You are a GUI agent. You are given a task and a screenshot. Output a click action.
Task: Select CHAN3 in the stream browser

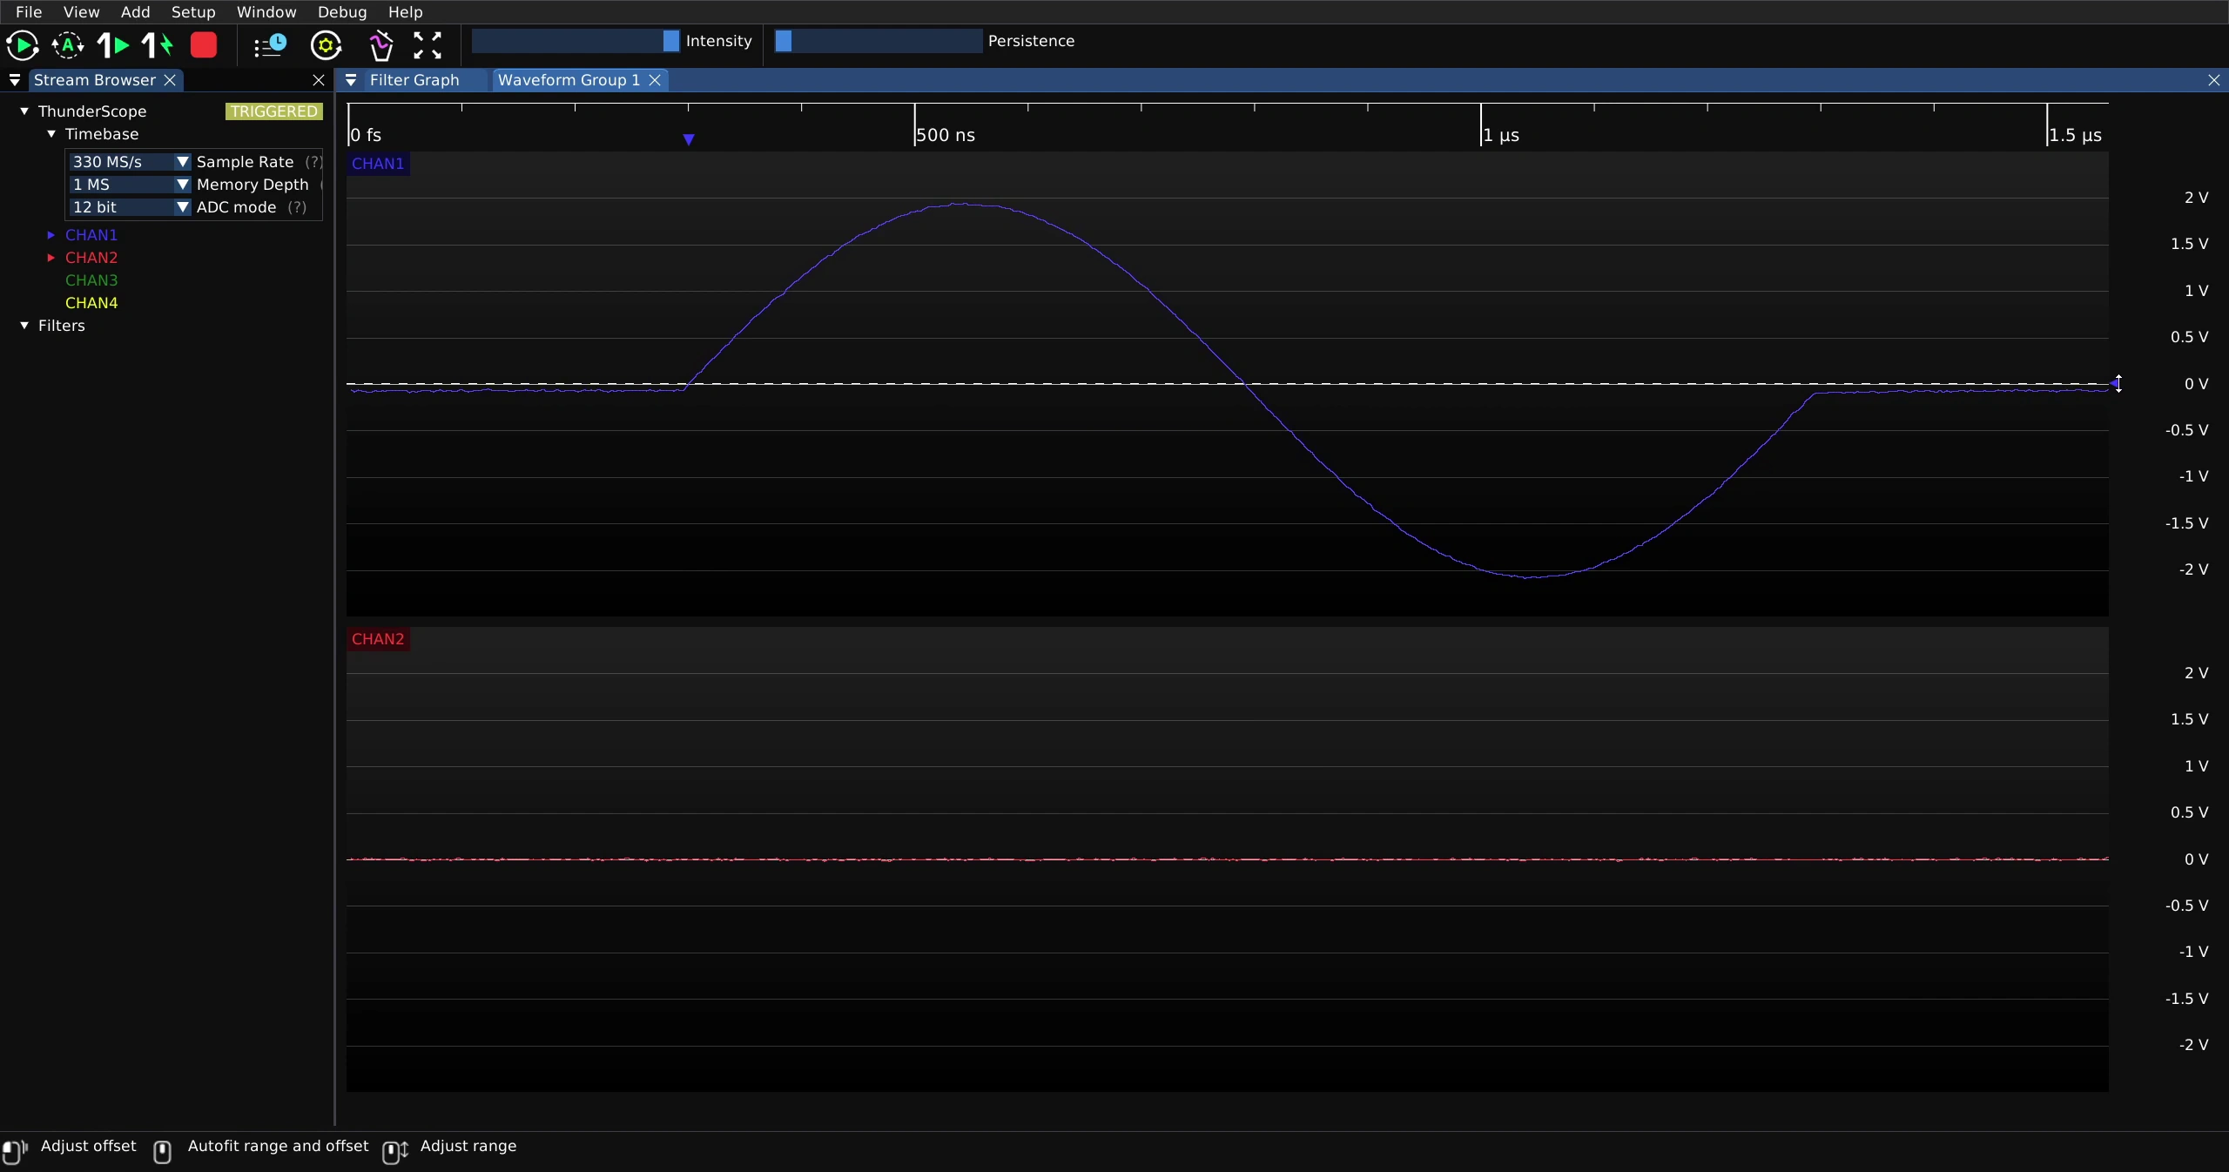tap(91, 280)
